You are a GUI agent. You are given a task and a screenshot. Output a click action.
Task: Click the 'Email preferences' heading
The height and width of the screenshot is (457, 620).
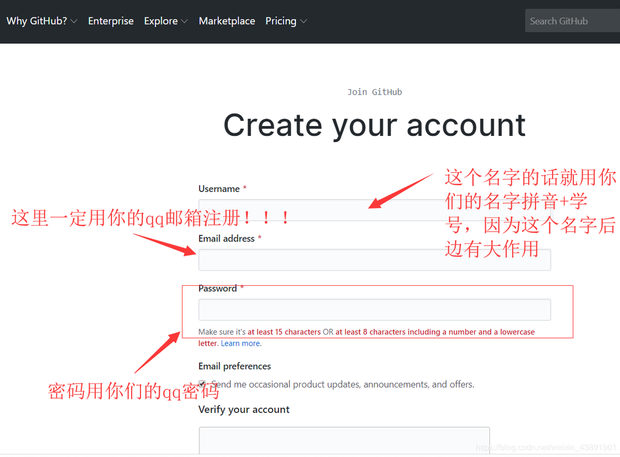click(x=235, y=366)
